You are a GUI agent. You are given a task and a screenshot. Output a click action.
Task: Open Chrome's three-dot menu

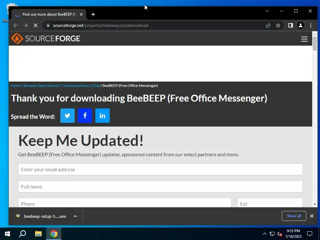pos(311,25)
